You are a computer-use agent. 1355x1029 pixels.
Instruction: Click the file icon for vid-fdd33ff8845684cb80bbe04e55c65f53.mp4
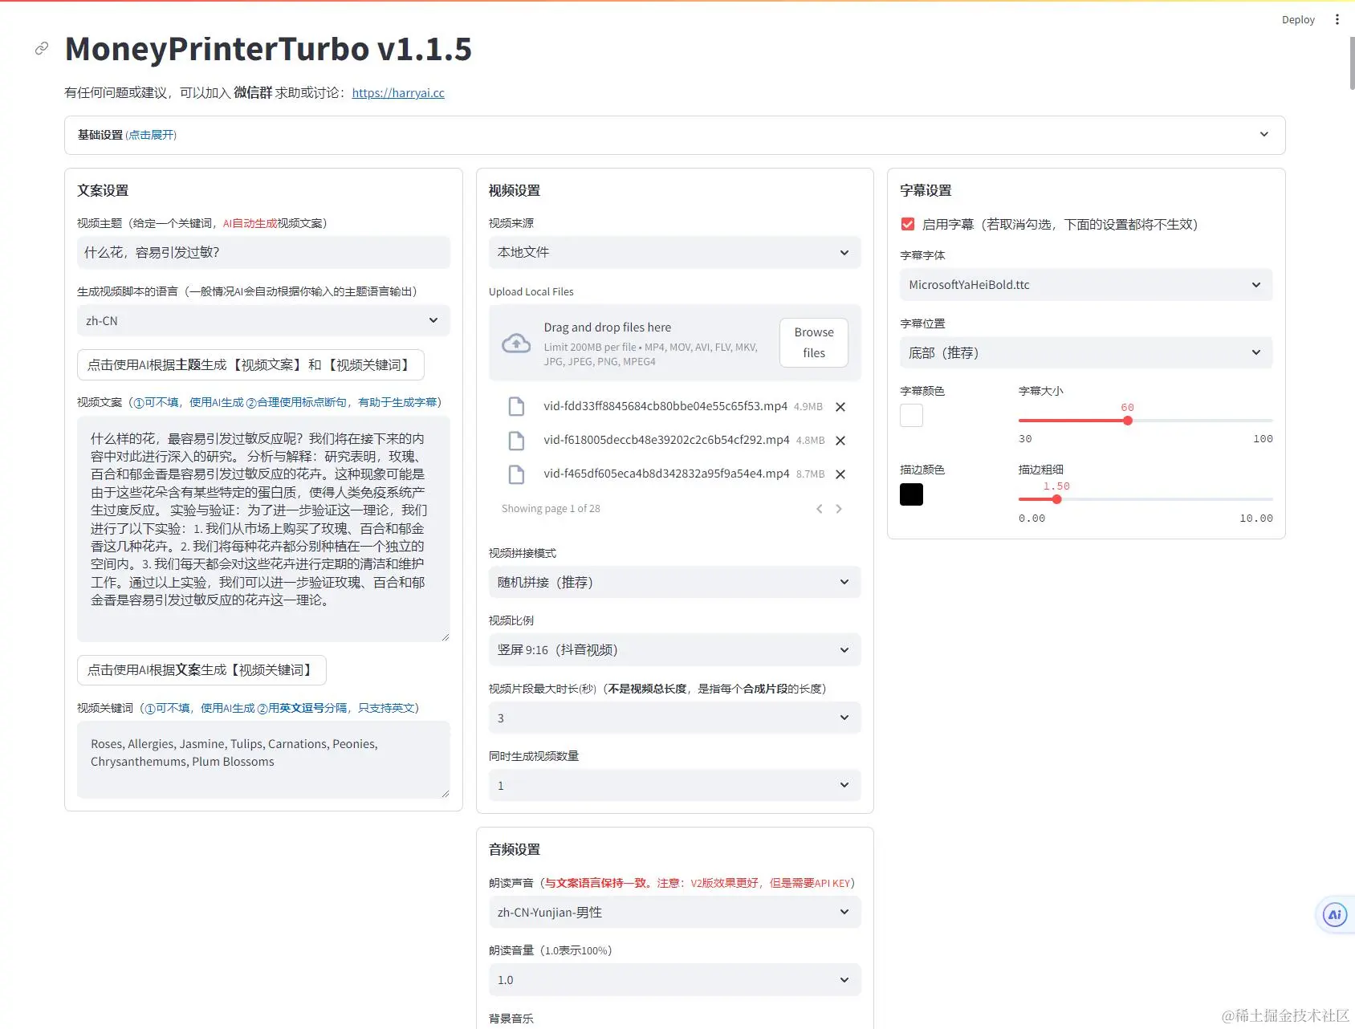point(516,407)
